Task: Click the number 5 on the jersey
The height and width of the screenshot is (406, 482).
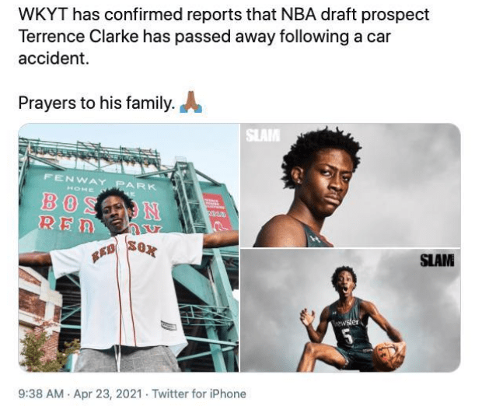Action: point(348,338)
